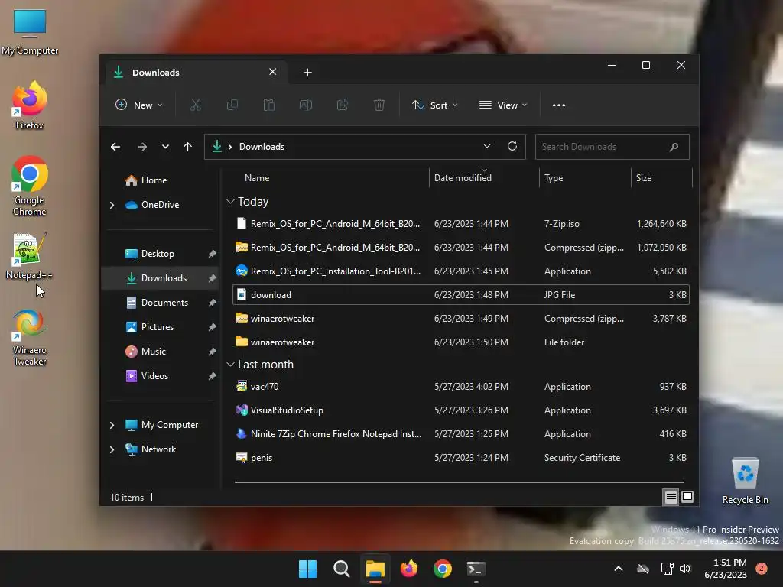The width and height of the screenshot is (783, 587).
Task: Expand Network tree node
Action: coord(112,449)
